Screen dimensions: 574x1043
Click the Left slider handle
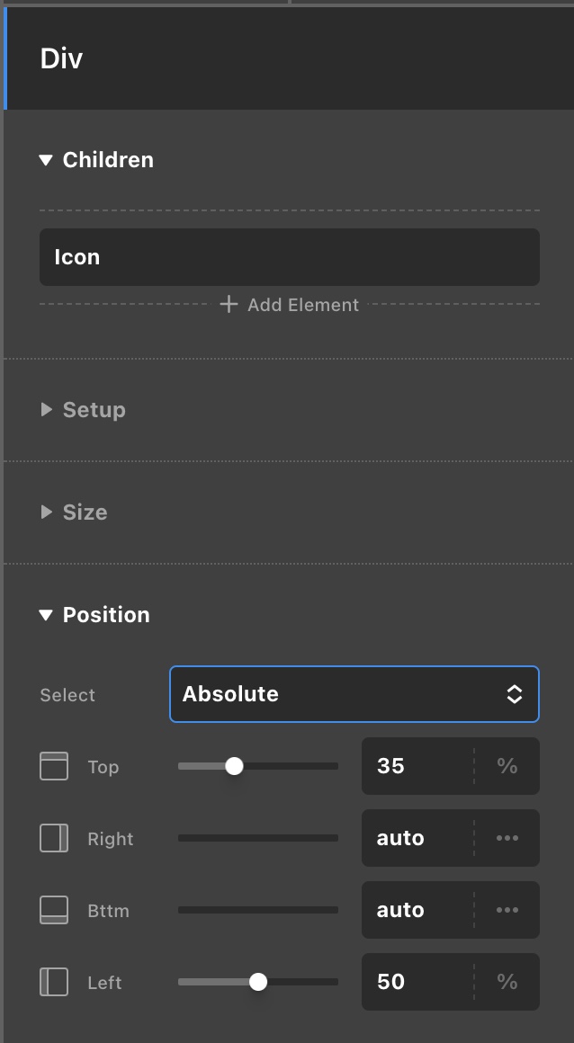pyautogui.click(x=258, y=982)
